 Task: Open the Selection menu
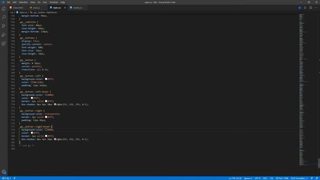[x=23, y=2]
